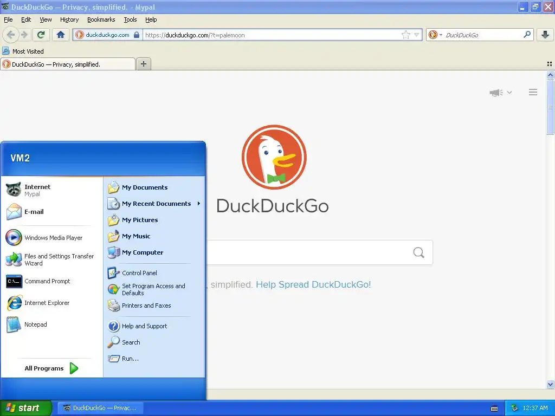
Task: Open the Tools menu
Action: (x=130, y=19)
